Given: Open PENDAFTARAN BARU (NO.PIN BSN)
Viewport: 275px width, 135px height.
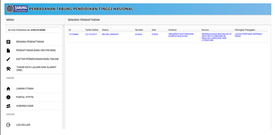Looking at the screenshot, I should tap(36, 50).
